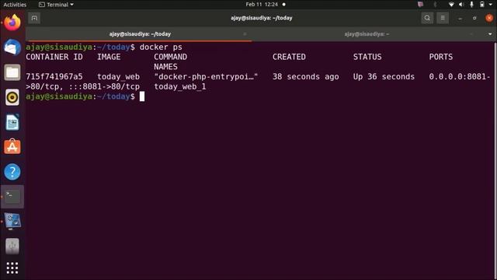
Task: Open the terminal search magnifier icon
Action: (x=427, y=18)
